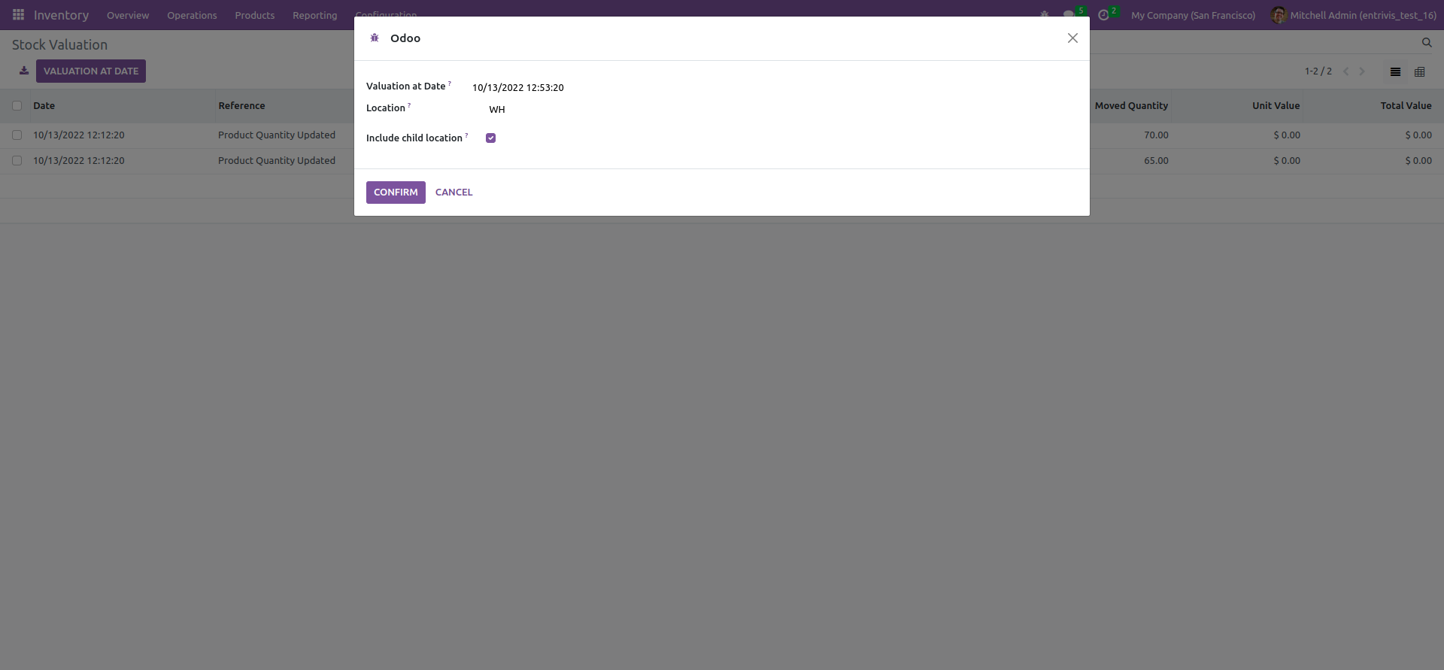Toggle the select-all rows checkbox
This screenshot has height=670, width=1444.
tap(17, 106)
